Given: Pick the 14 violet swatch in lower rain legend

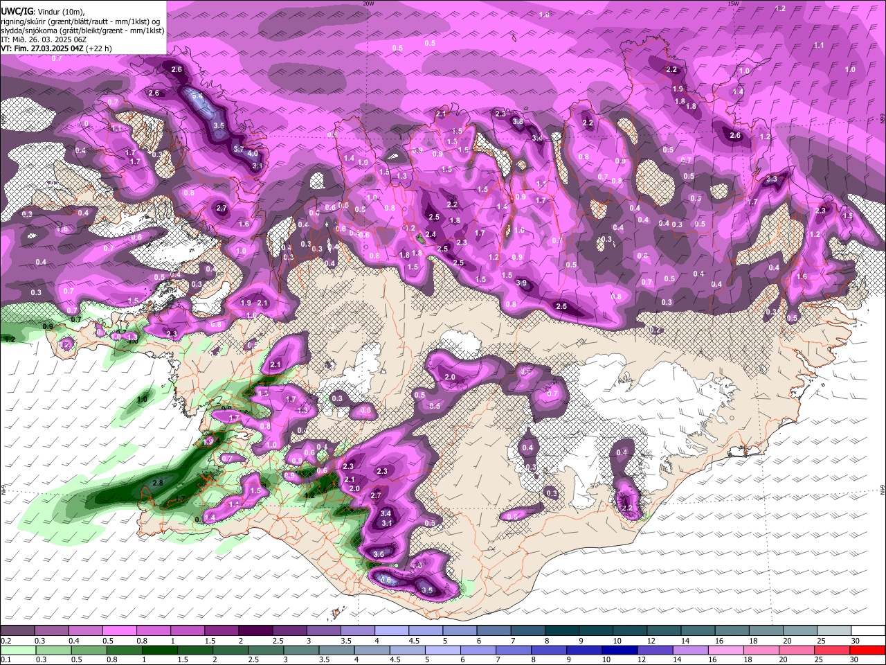Looking at the screenshot, I should pyautogui.click(x=691, y=650).
